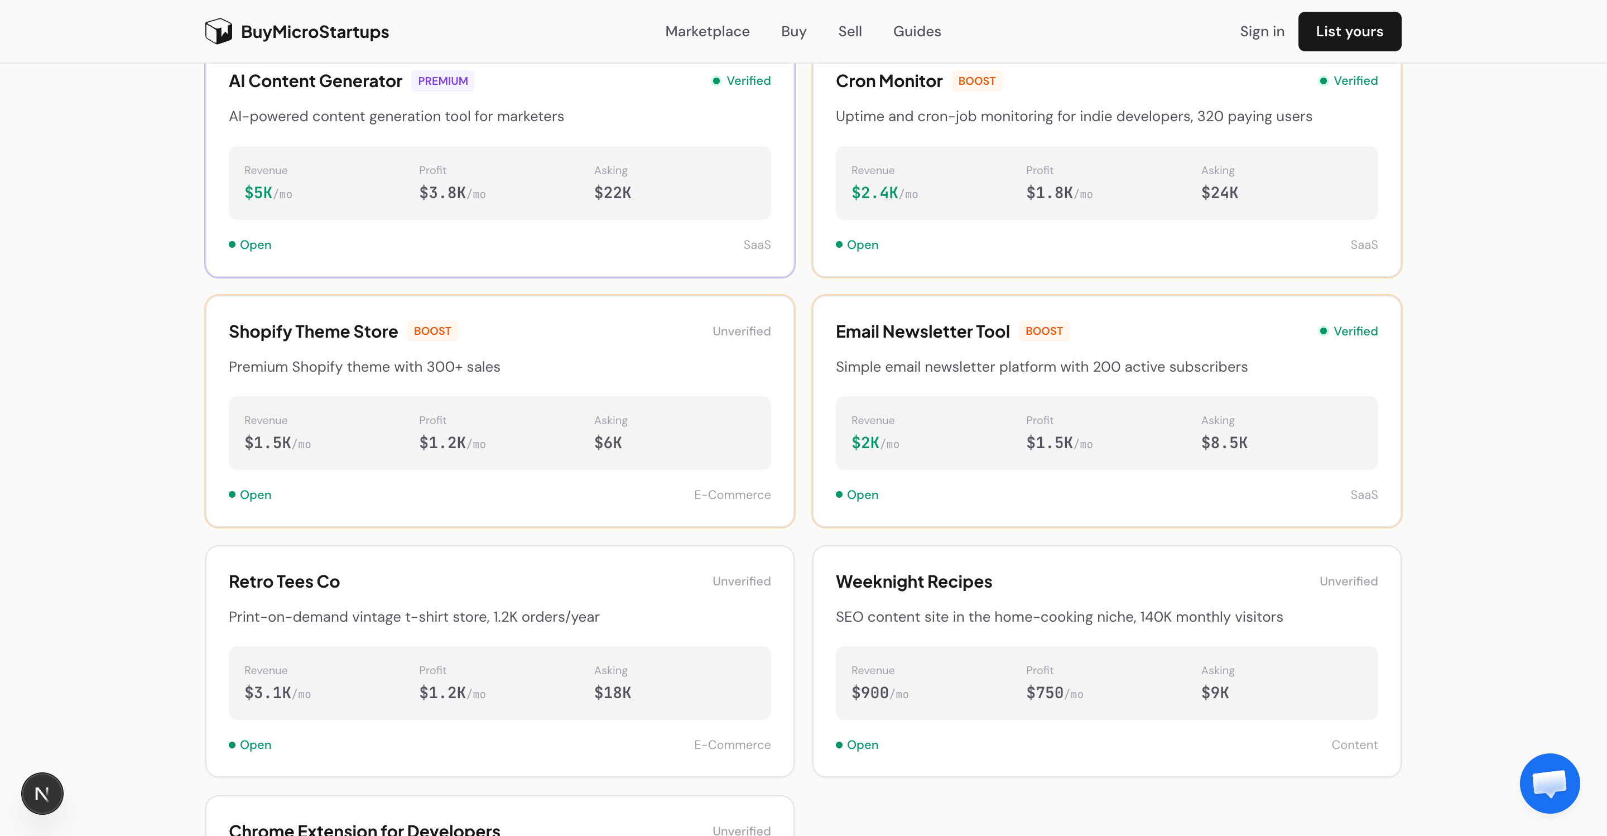Click the $750/mo profit value
The image size is (1607, 836).
1055,693
